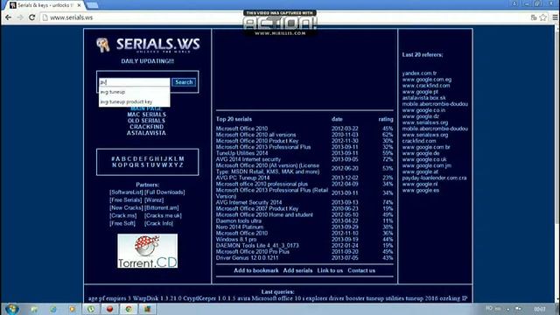Close the Serials & keys tab

click(79, 5)
